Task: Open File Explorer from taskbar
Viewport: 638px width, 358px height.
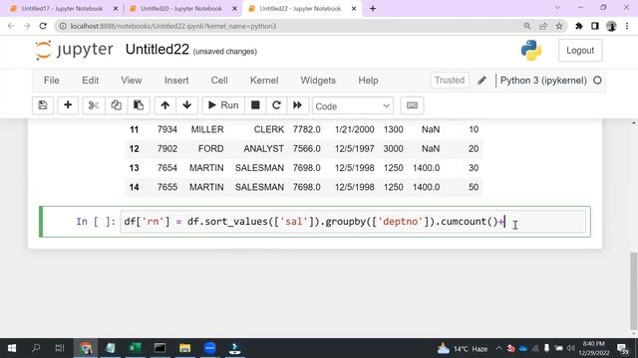Action: pyautogui.click(x=184, y=348)
